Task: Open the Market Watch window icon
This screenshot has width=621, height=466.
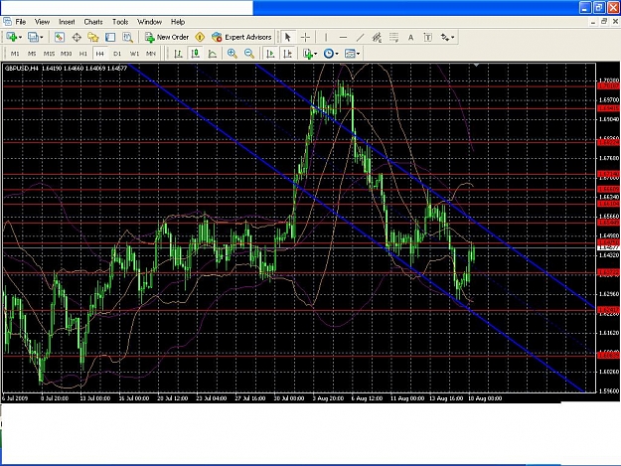Action: pyautogui.click(x=60, y=37)
